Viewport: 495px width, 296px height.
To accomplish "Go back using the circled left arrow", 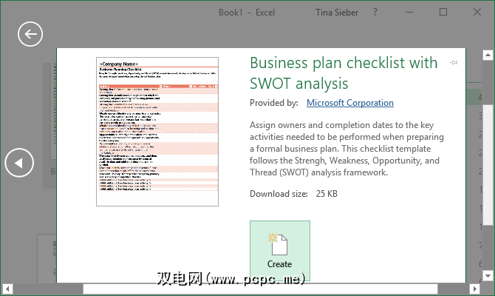I will click(30, 34).
